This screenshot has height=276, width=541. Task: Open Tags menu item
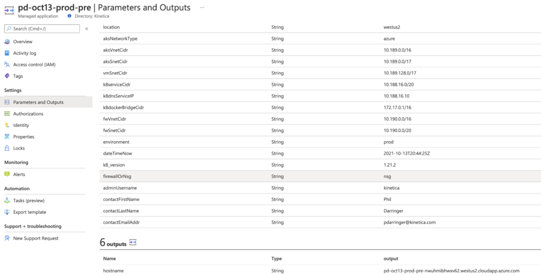pos(18,76)
